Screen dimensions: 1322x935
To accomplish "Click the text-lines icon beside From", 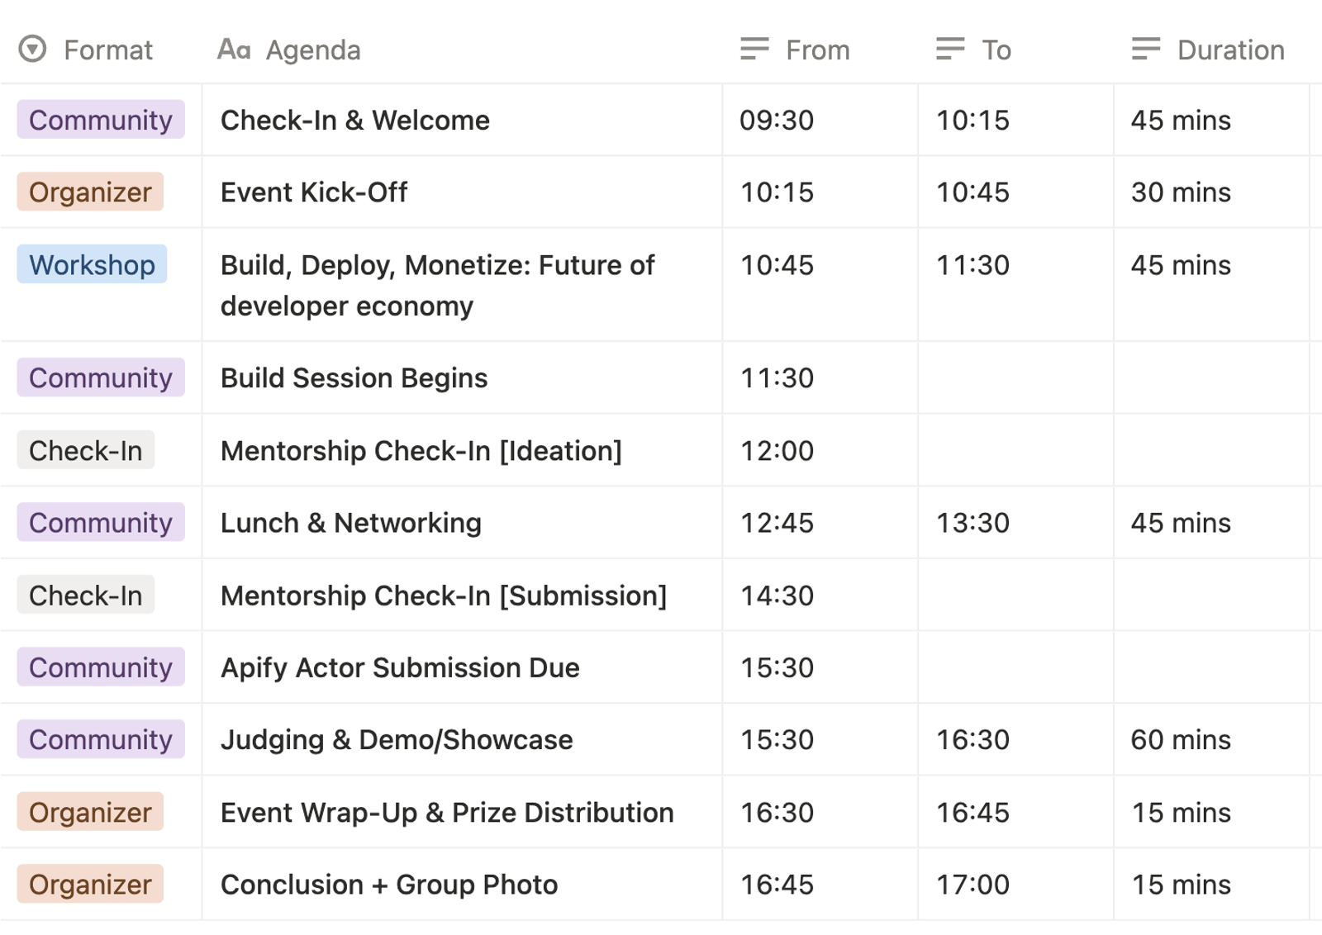I will (x=754, y=50).
